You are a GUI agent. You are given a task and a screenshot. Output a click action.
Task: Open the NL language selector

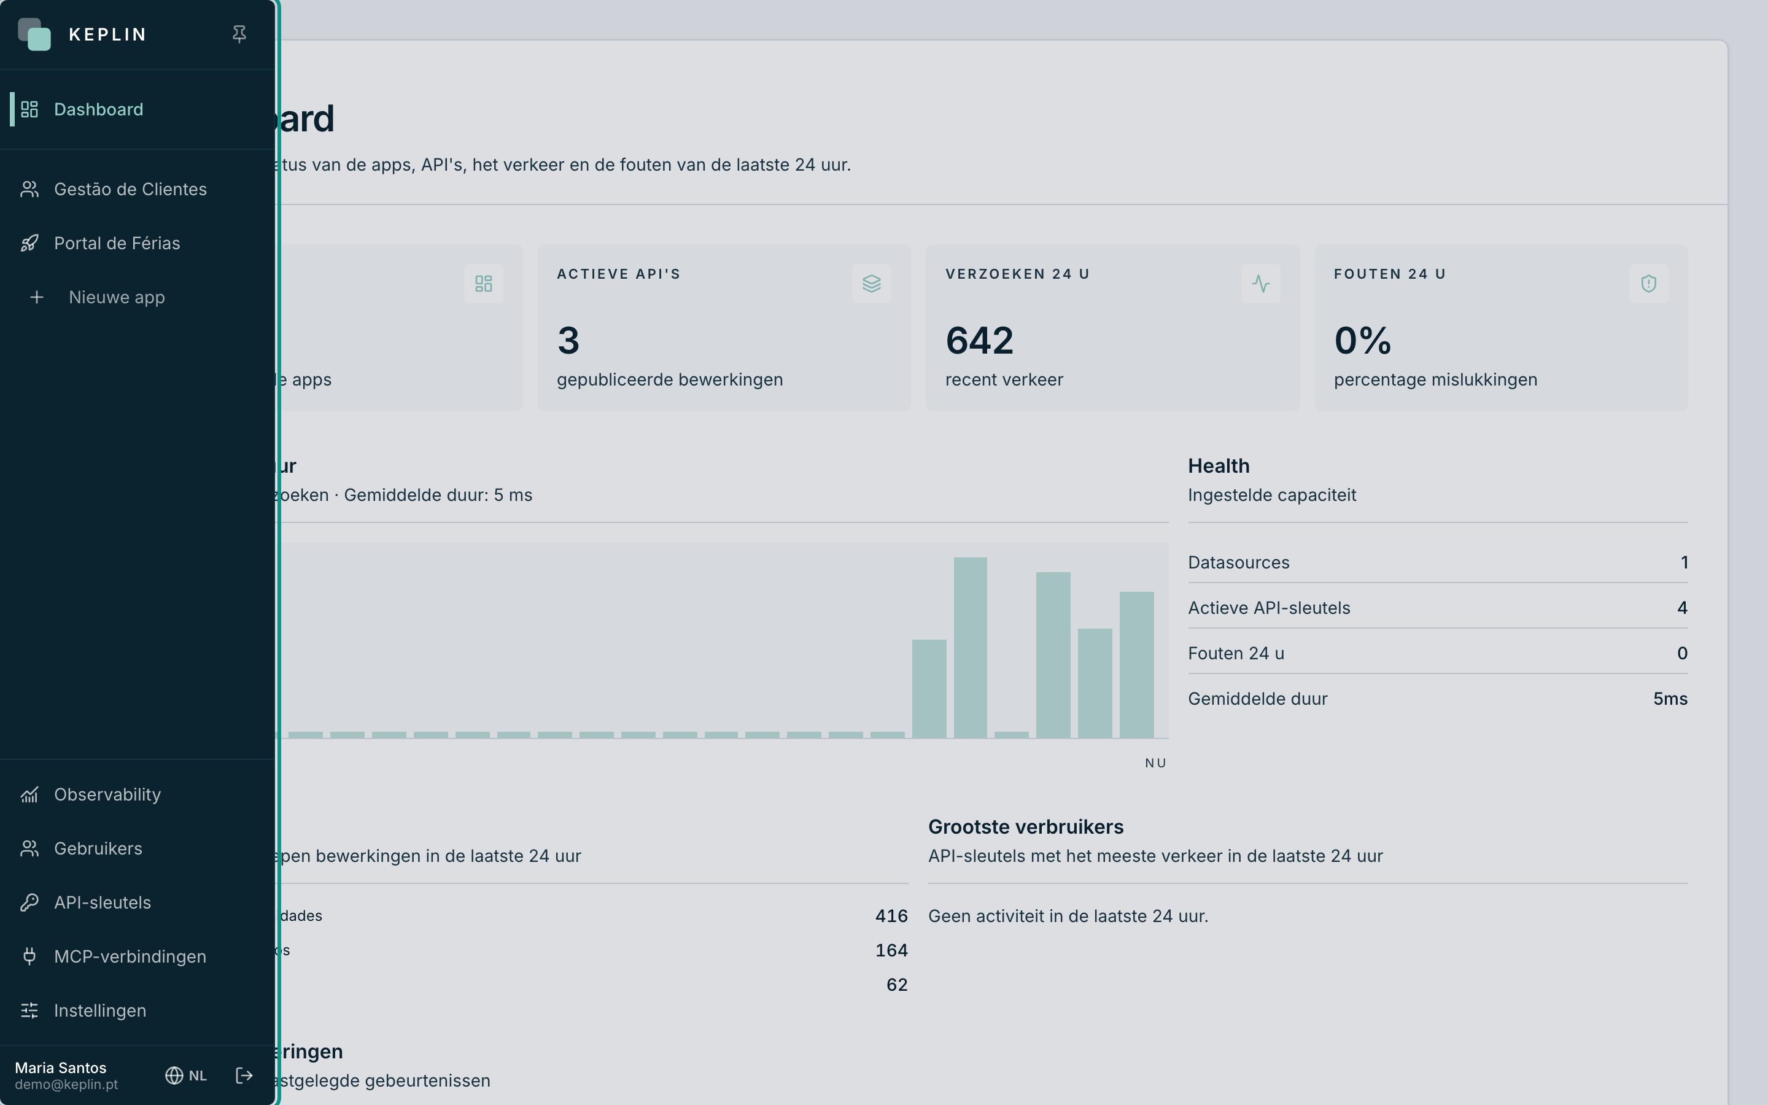tap(186, 1075)
